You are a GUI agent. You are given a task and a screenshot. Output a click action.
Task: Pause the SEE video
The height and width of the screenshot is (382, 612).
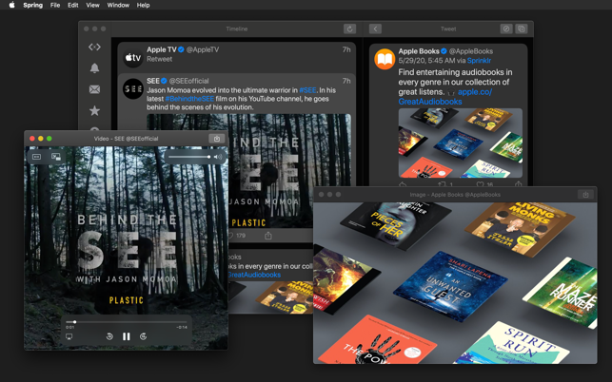[x=126, y=336]
